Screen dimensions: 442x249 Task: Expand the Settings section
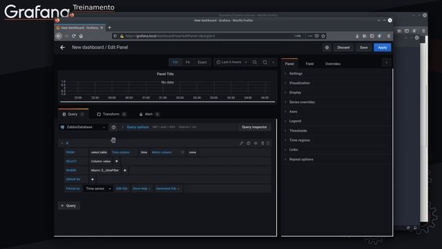[x=296, y=73]
